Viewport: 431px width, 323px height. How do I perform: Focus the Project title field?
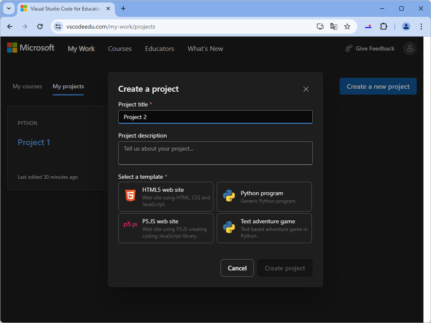coord(215,117)
